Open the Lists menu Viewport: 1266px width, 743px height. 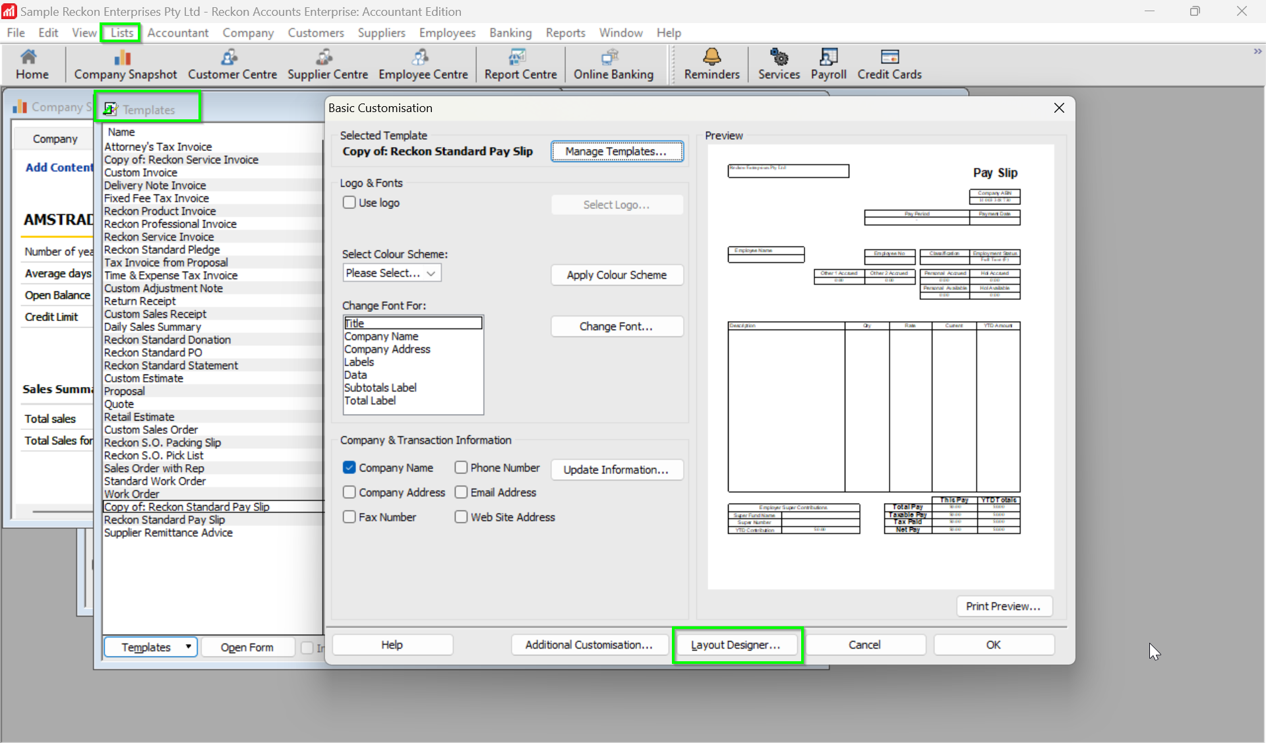[x=122, y=32]
